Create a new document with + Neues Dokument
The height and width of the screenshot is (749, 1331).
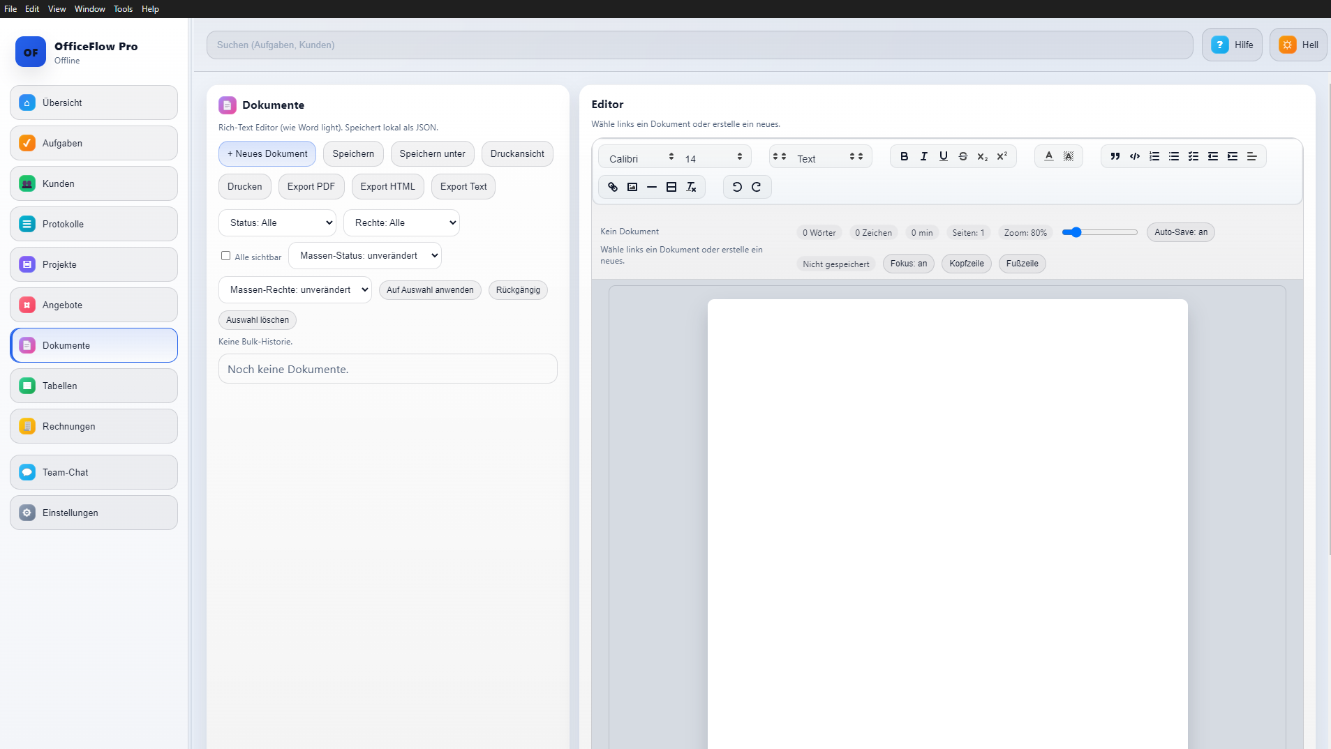tap(267, 154)
